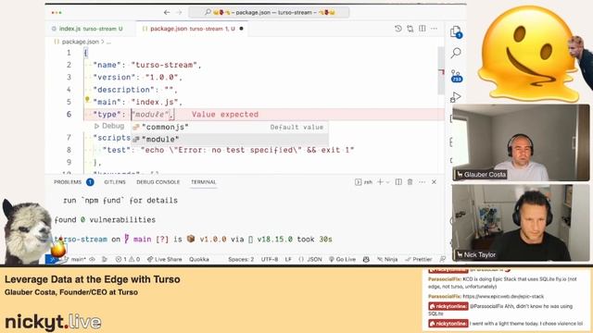Open the Run and Debug view
Screen dimensions: 593x333
455,97
